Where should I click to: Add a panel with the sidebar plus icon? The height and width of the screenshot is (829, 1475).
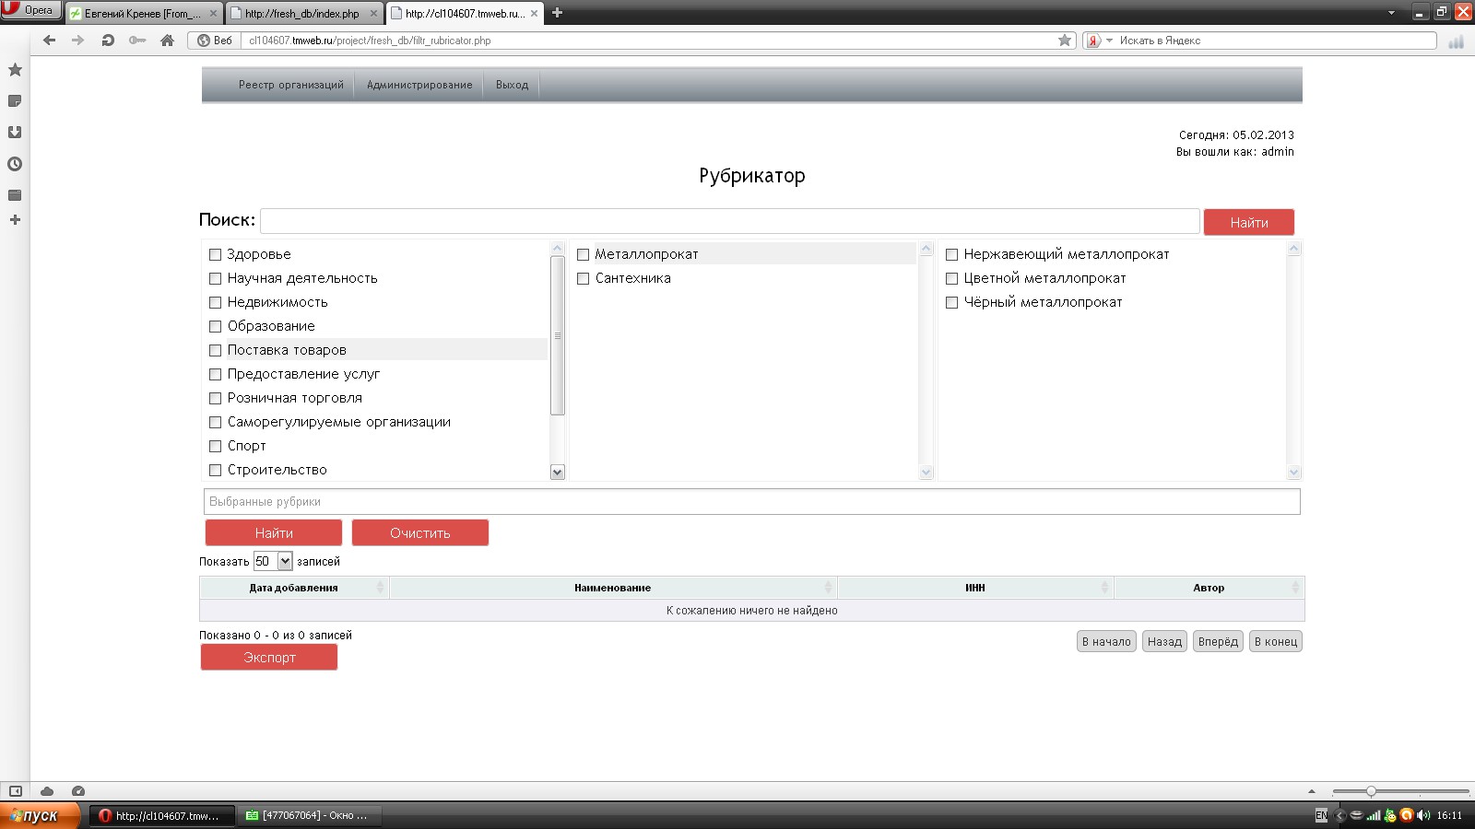click(x=15, y=220)
